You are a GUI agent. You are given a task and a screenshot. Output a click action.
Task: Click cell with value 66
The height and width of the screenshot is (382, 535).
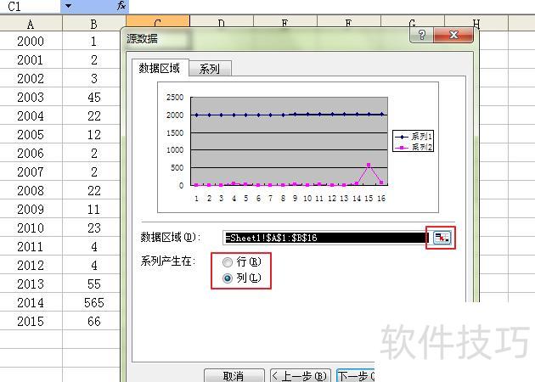pyautogui.click(x=93, y=321)
